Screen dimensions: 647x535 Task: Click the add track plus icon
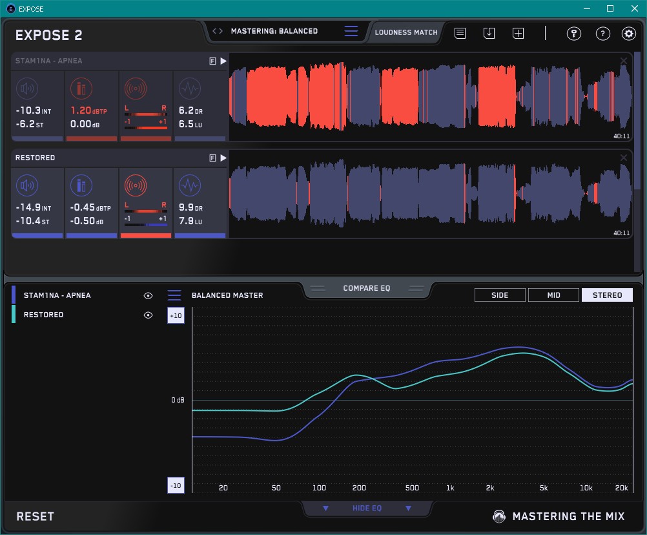coord(518,33)
